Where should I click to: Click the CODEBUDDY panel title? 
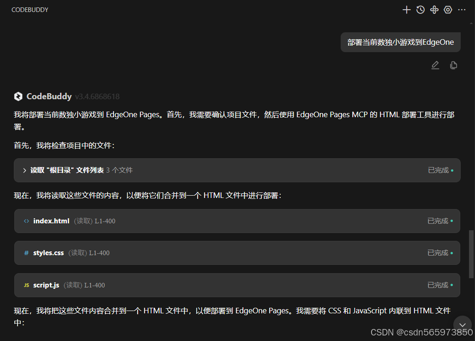coord(30,10)
